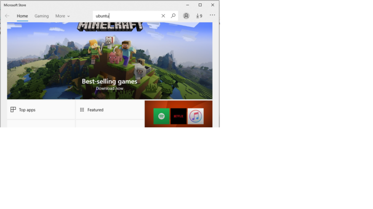Open the user account icon
This screenshot has height=209, width=373.
coord(186,16)
